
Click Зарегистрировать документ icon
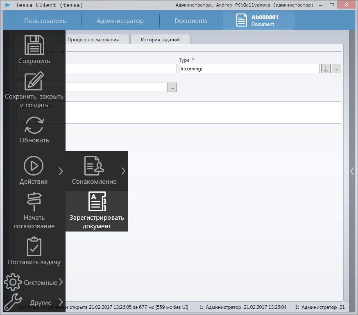click(97, 201)
